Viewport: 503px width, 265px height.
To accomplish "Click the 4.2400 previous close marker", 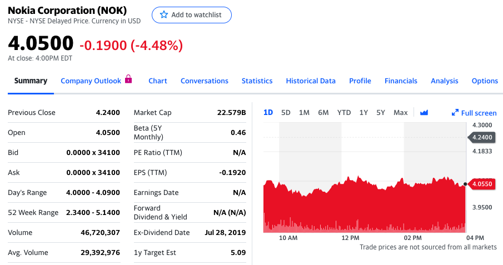I will [x=482, y=137].
